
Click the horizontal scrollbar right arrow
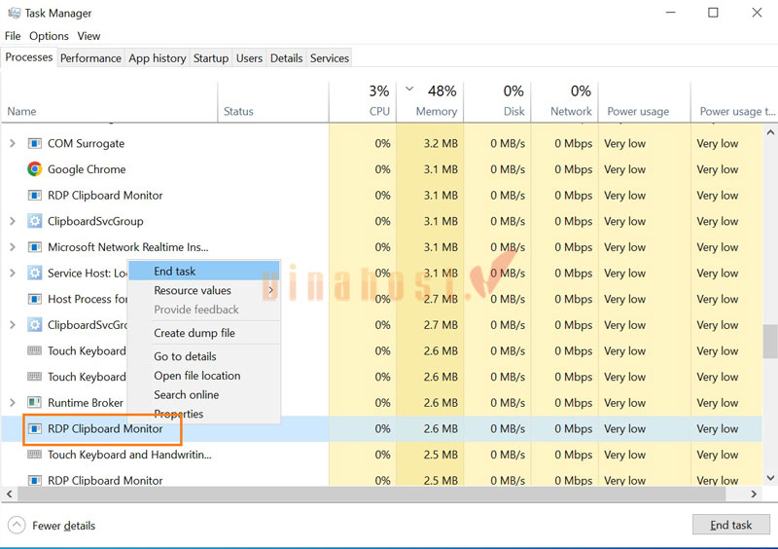[754, 494]
